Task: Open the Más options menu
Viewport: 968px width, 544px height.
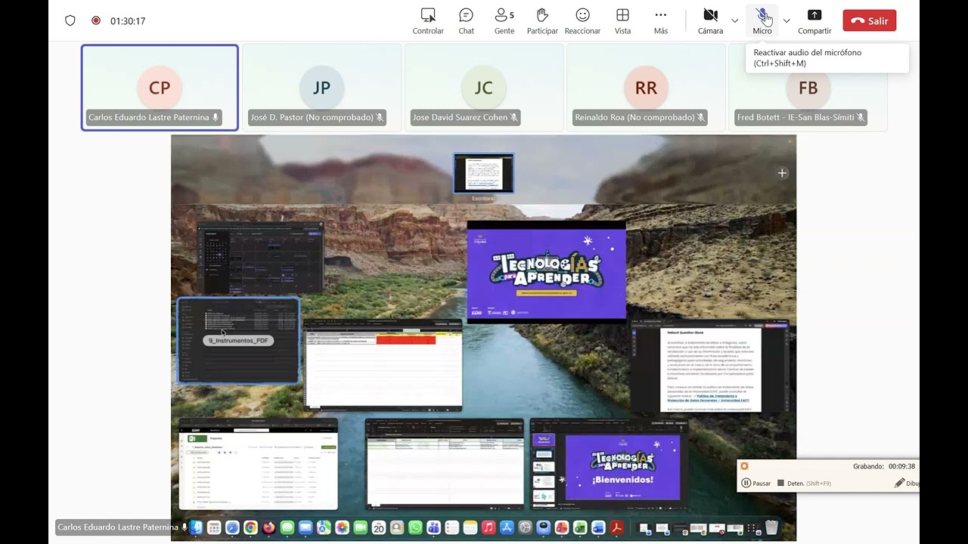Action: (661, 21)
